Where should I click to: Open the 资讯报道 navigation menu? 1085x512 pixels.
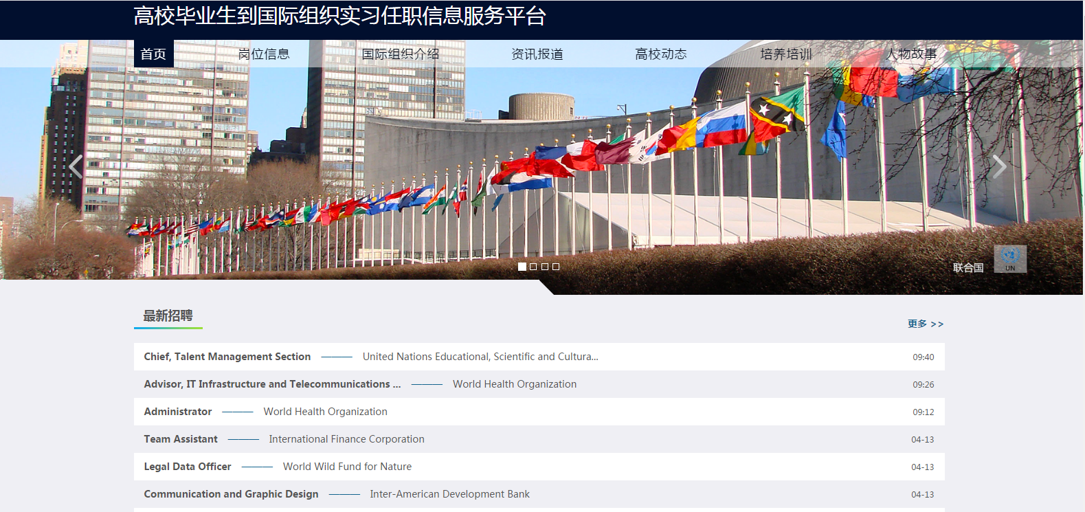pyautogui.click(x=537, y=54)
